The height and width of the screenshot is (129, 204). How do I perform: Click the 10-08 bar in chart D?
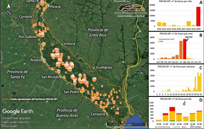pos(159,121)
